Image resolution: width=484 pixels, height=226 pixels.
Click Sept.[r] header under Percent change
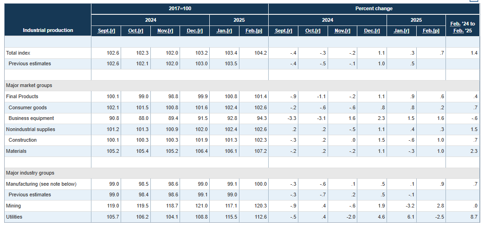(x=284, y=31)
